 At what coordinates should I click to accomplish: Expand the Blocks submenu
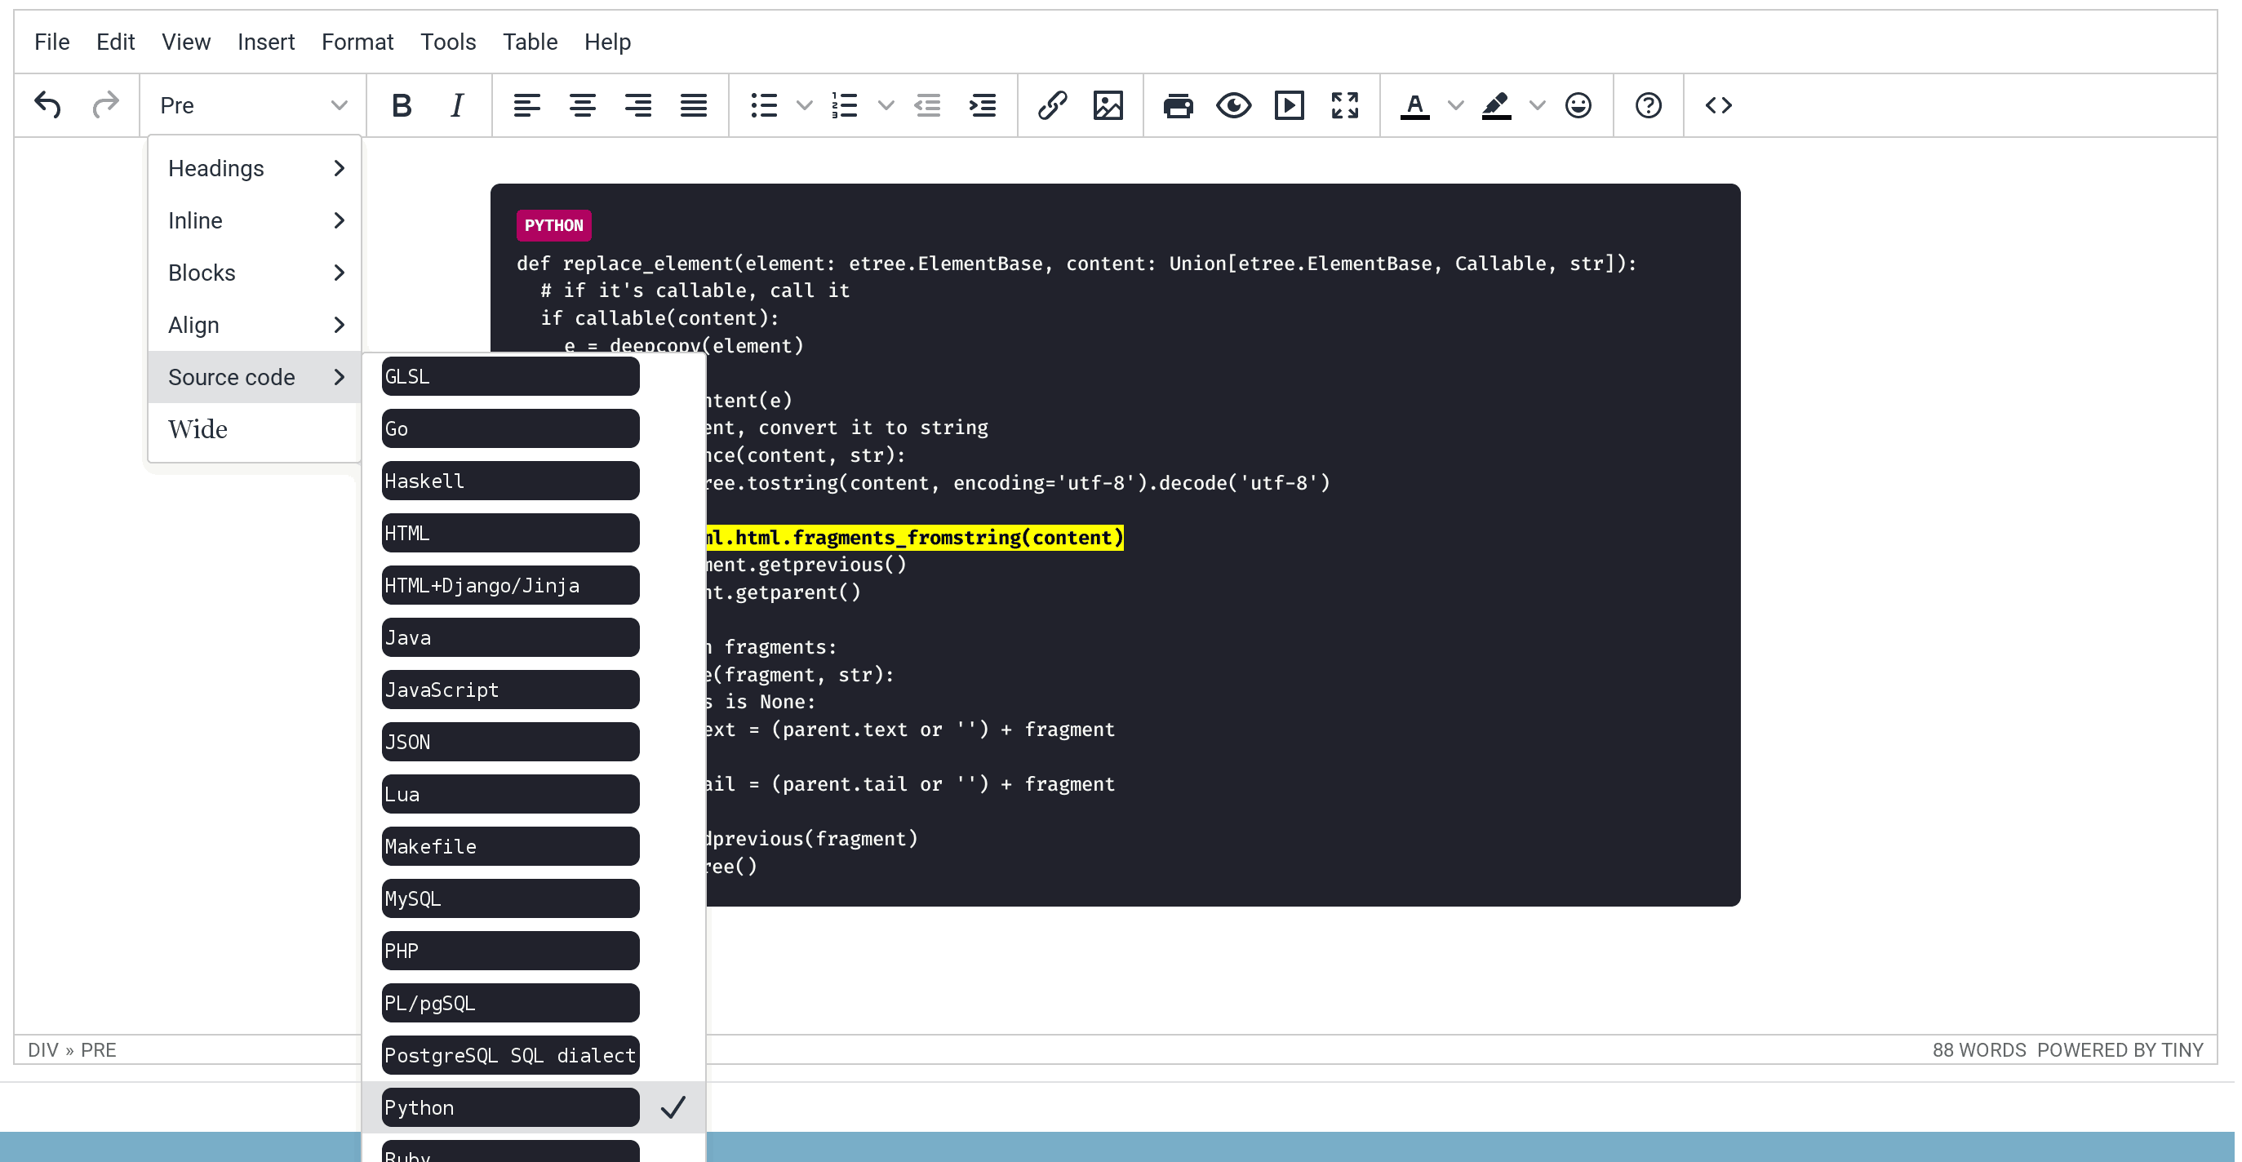[254, 273]
